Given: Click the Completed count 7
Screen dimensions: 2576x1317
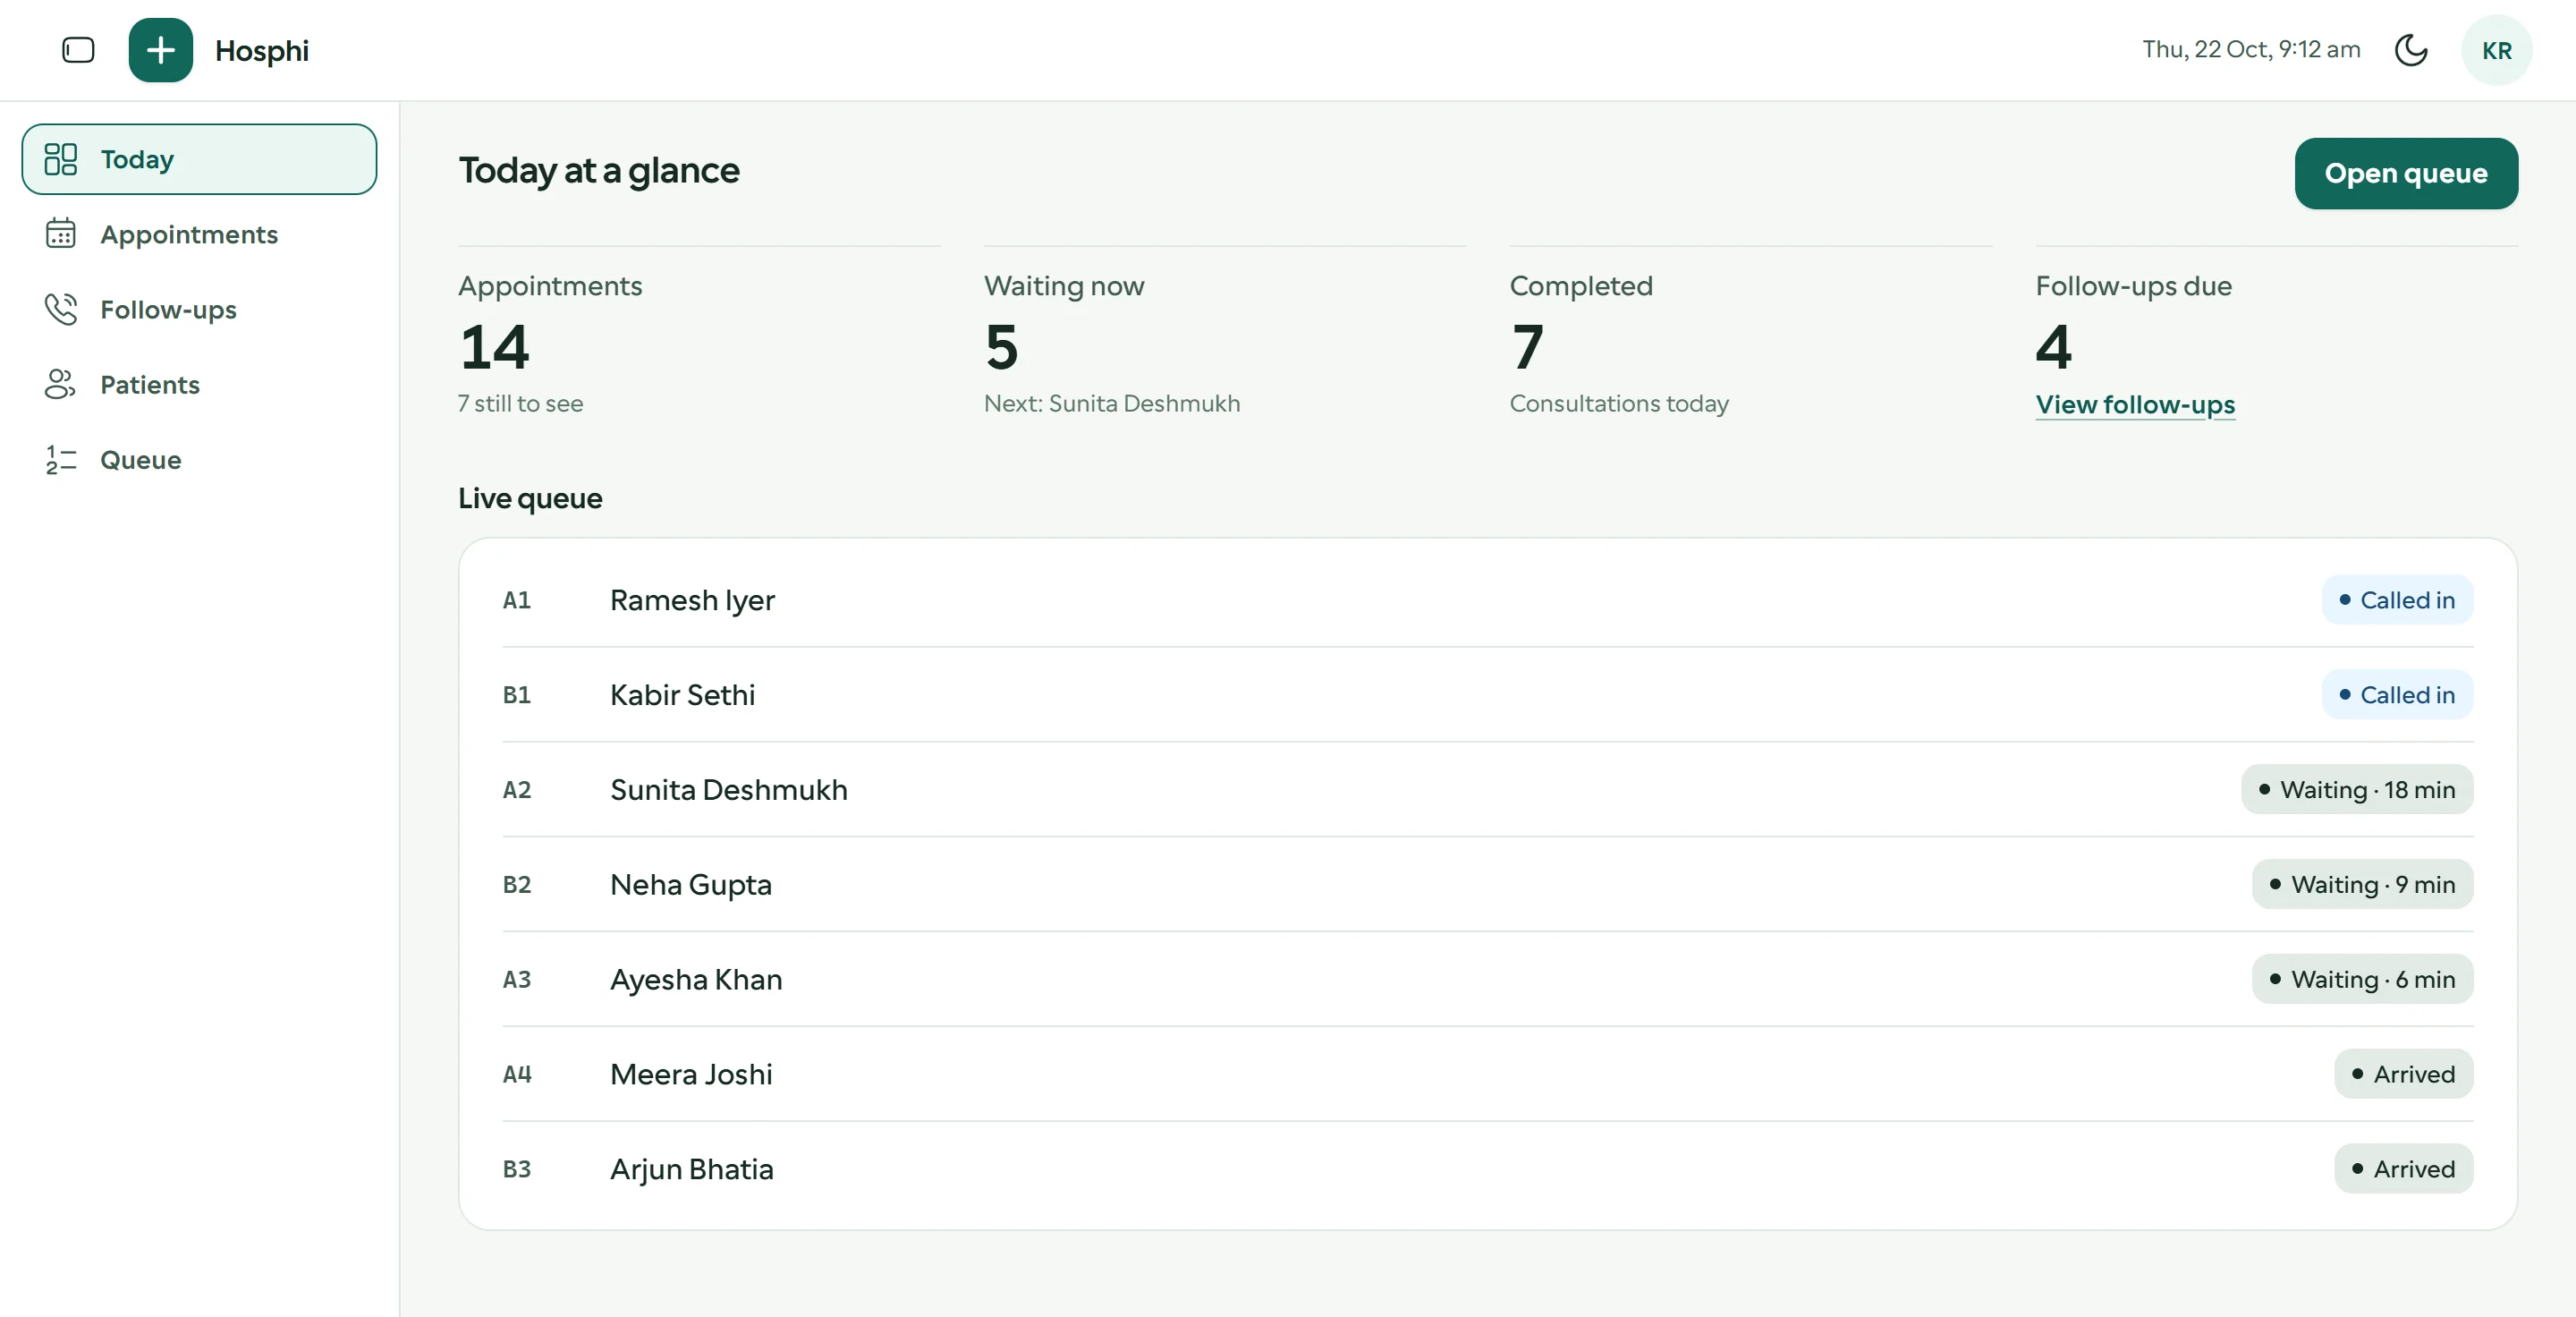Looking at the screenshot, I should point(1527,347).
